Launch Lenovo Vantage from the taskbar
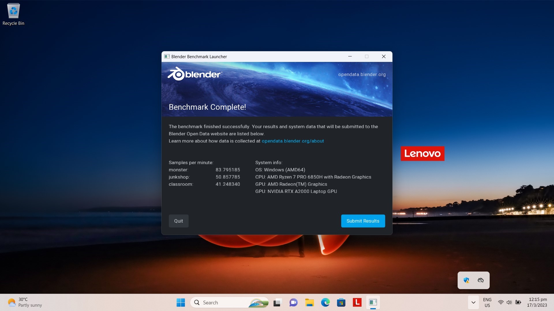This screenshot has height=311, width=554. (357, 302)
